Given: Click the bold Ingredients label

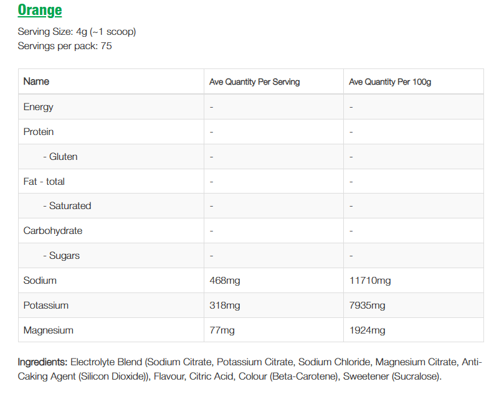Looking at the screenshot, I should (x=42, y=362).
